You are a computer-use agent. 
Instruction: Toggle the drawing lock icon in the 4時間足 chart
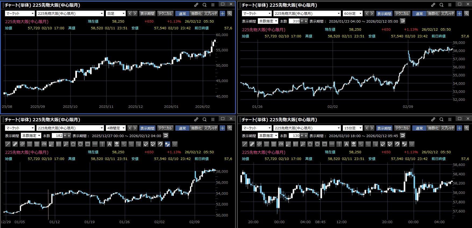point(168,144)
